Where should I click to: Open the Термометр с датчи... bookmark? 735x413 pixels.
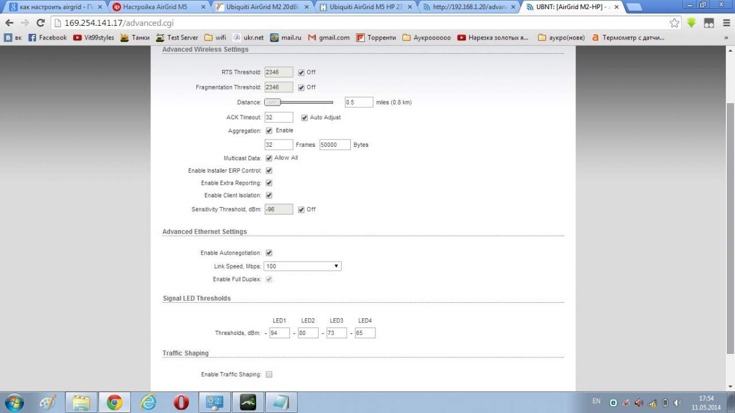click(x=628, y=37)
